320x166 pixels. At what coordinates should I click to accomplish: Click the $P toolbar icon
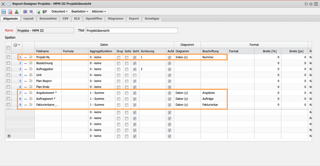pyautogui.click(x=45, y=12)
